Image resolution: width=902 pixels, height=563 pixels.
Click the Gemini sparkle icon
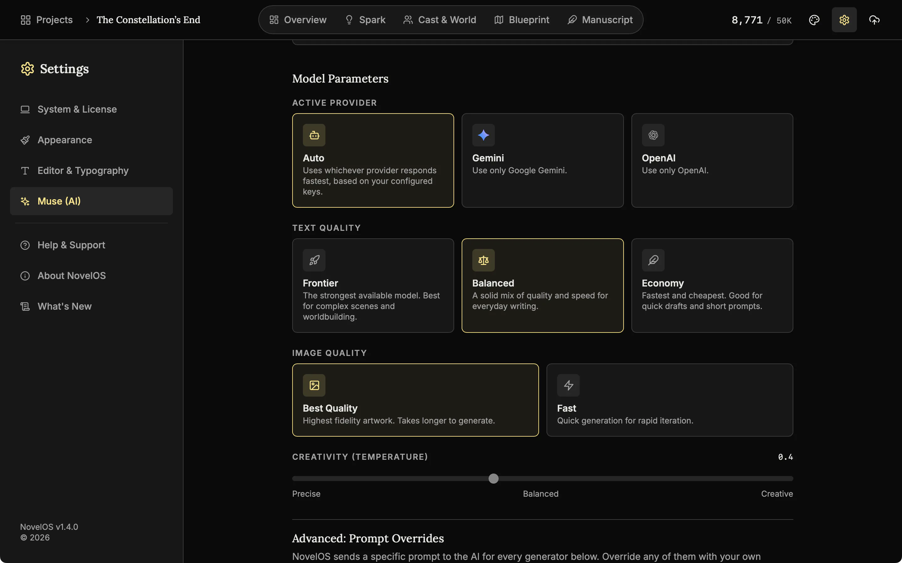(x=484, y=135)
